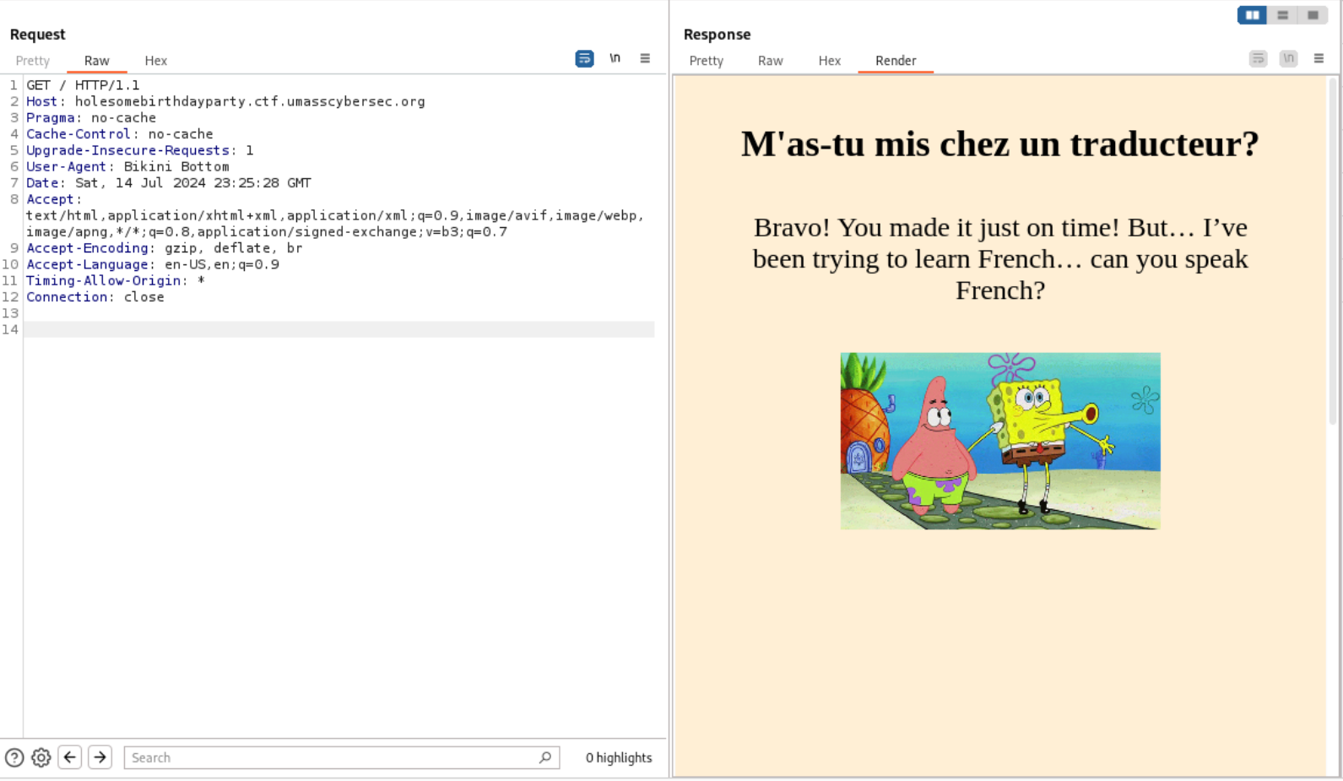Click the Pragma header name
The image size is (1343, 781).
[x=51, y=117]
